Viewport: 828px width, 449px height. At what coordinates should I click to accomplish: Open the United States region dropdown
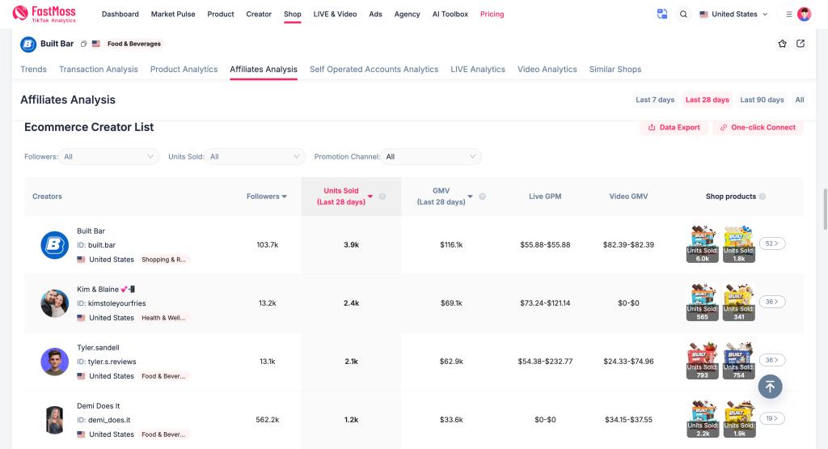[x=733, y=15]
